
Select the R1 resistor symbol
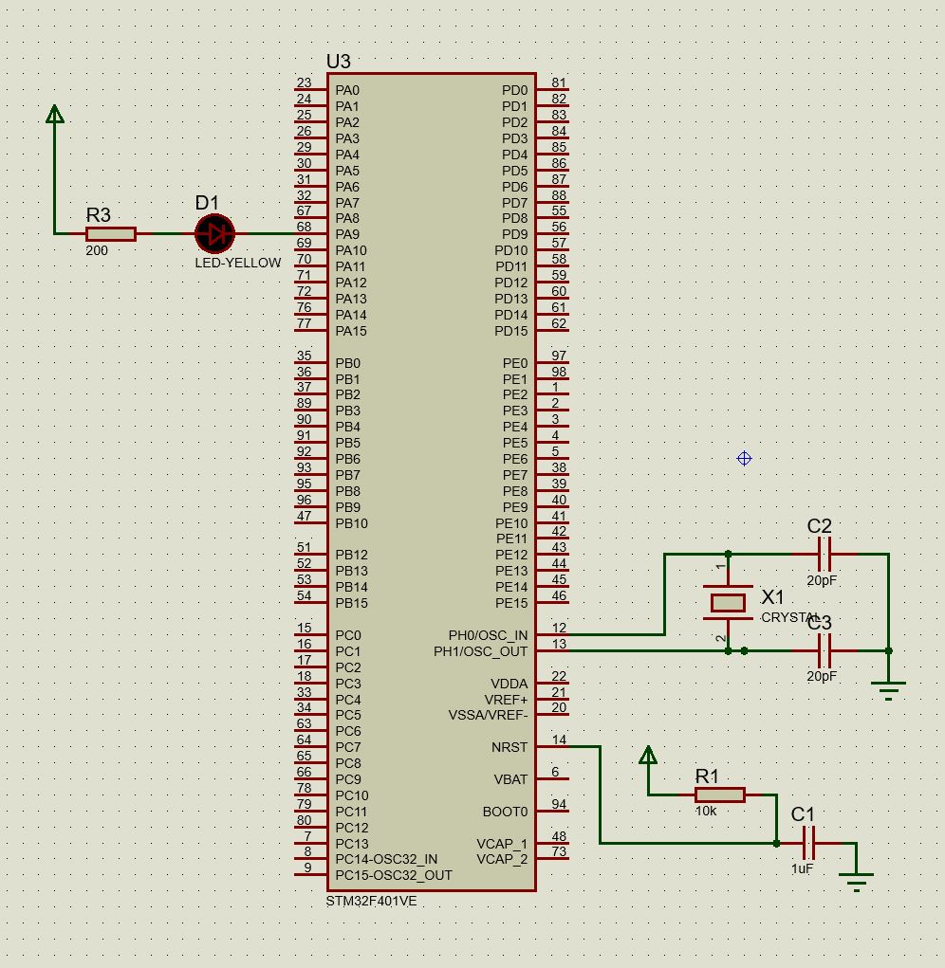tap(720, 794)
